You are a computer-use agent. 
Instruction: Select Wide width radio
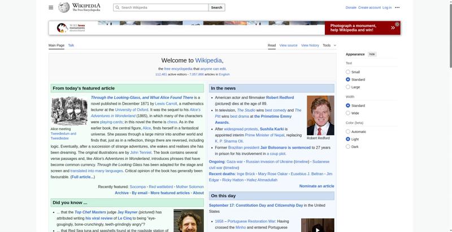(348, 113)
